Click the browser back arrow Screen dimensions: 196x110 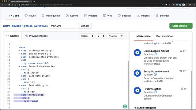pos(2,5)
